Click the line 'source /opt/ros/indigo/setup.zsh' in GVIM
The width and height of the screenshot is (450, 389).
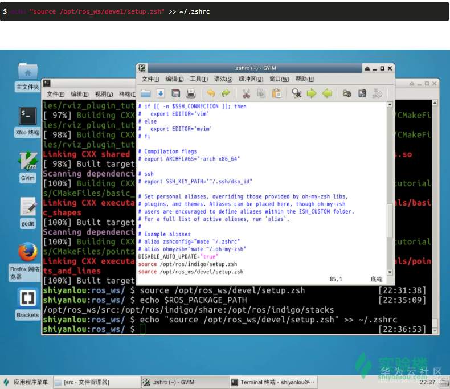[188, 264]
